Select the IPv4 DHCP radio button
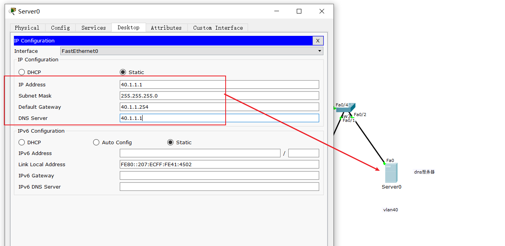 [22, 72]
